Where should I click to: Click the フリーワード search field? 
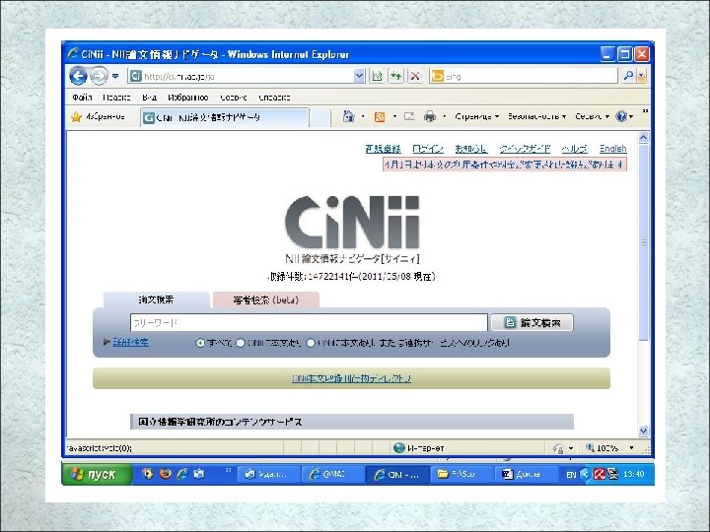(309, 322)
